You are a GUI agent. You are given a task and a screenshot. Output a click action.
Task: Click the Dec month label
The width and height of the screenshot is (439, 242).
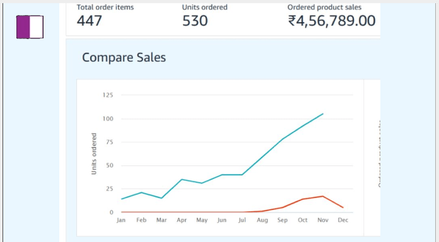[343, 220]
